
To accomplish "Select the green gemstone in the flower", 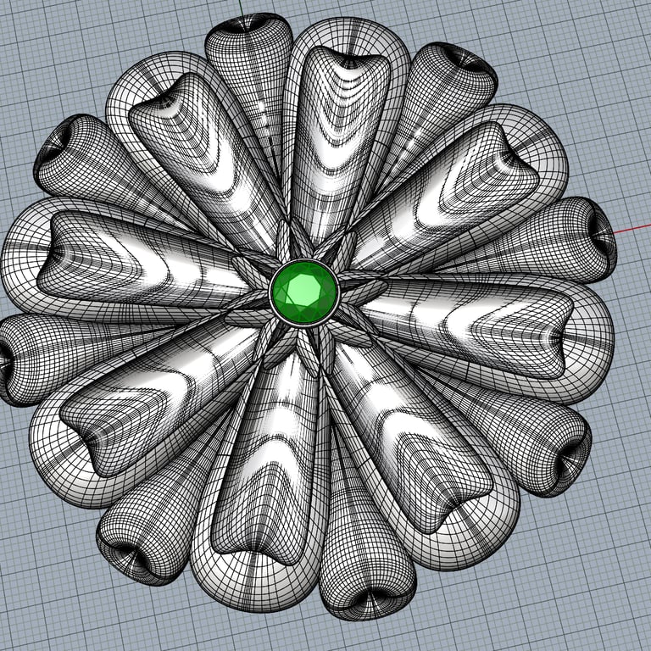I will click(304, 293).
